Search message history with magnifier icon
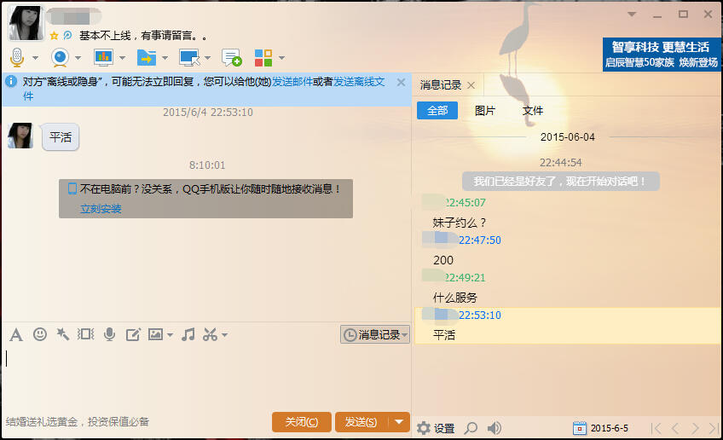 [471, 428]
